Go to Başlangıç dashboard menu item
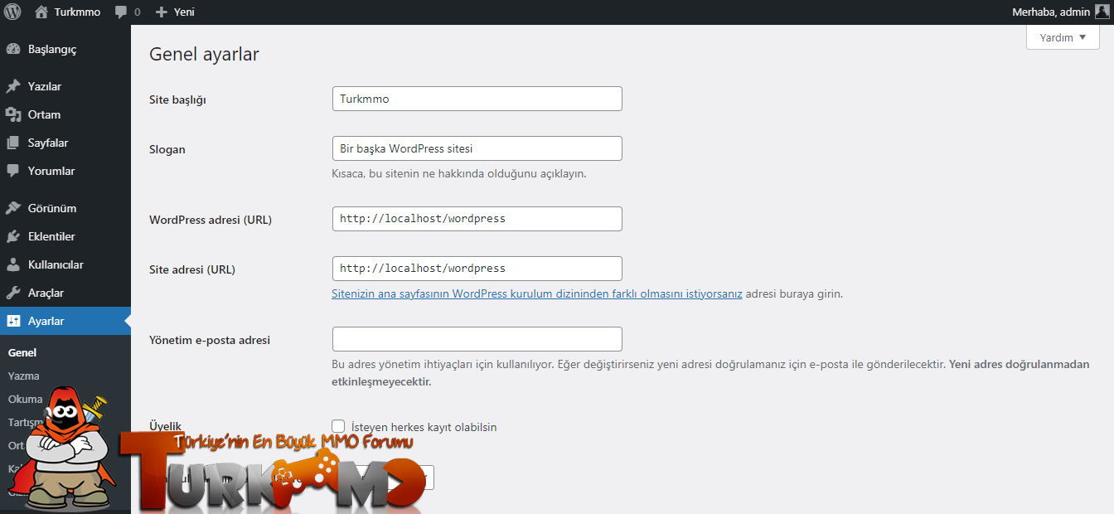 coord(65,49)
